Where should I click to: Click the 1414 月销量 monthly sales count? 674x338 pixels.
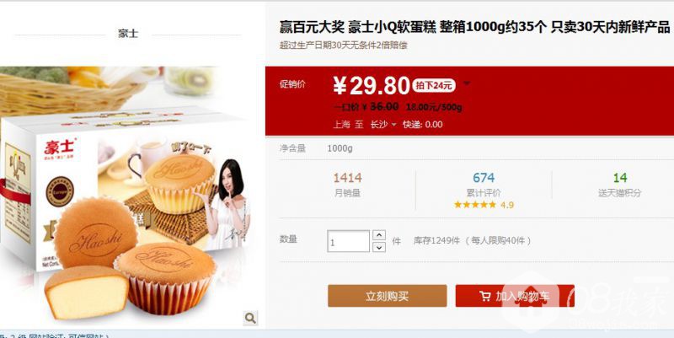[347, 185]
